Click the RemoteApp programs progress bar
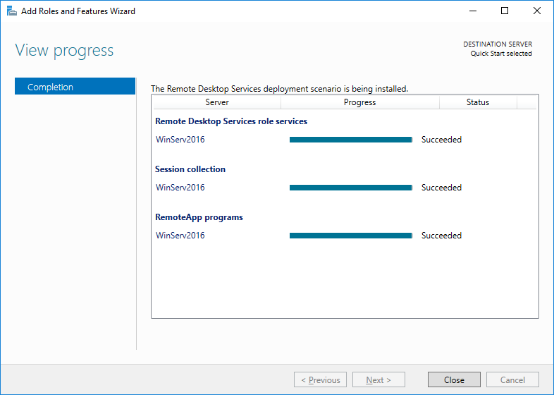Viewport: 554px width, 395px height. coord(350,236)
